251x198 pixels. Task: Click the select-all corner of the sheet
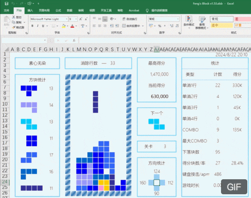(6, 49)
